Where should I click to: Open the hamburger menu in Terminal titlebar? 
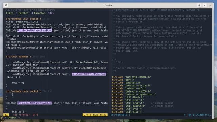(205, 5)
